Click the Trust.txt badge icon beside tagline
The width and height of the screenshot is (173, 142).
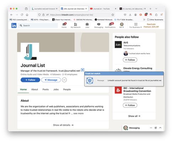[83, 70]
